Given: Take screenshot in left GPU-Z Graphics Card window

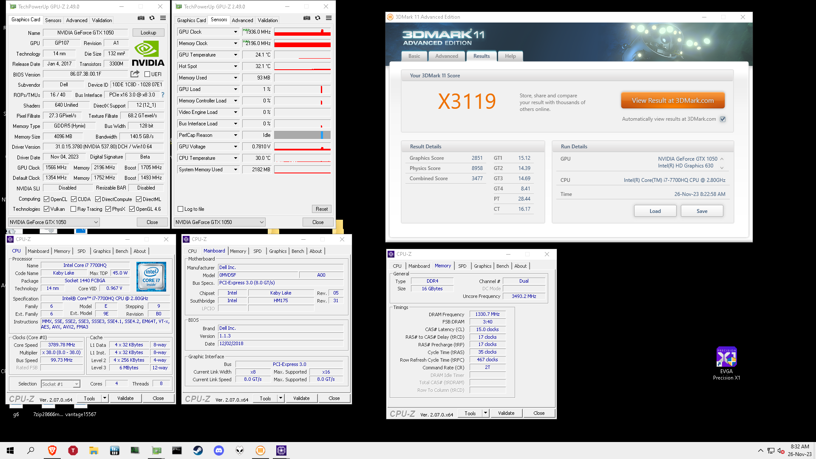Looking at the screenshot, I should [x=141, y=18].
